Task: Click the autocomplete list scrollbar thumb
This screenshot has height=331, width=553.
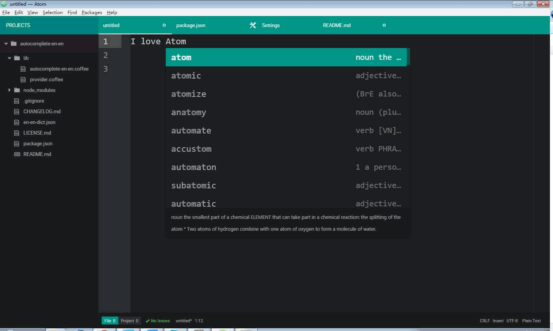Action: 408,56
